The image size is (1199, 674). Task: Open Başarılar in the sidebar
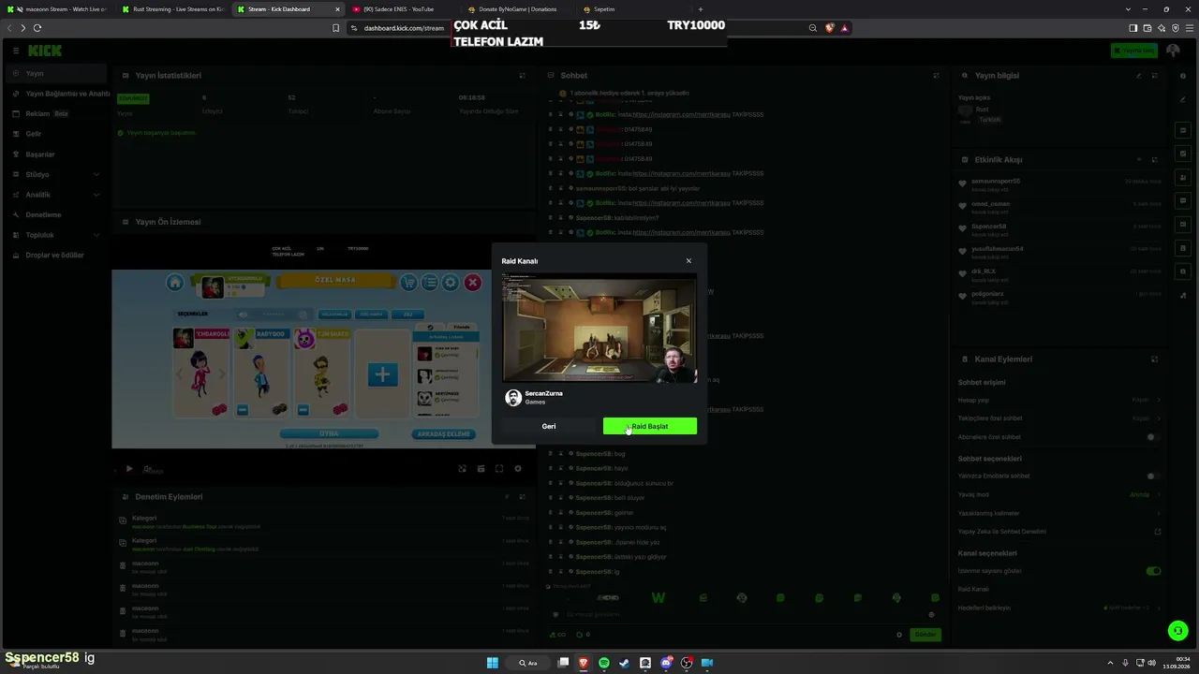pyautogui.click(x=40, y=154)
